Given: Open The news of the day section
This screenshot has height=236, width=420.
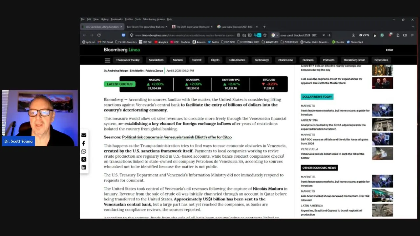Looking at the screenshot, I should click(128, 60).
